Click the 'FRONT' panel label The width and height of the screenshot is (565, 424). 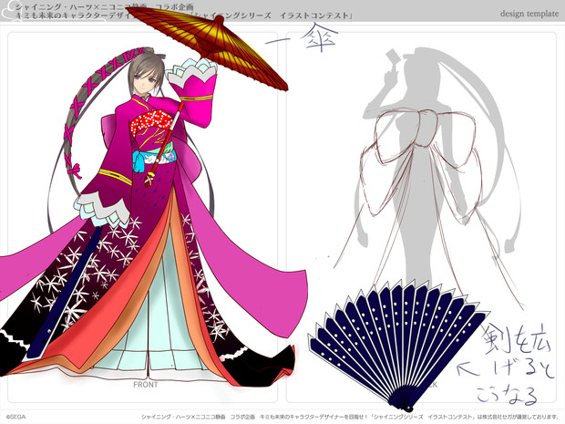click(146, 385)
